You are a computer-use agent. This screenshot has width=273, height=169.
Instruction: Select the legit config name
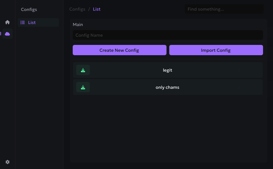click(167, 70)
